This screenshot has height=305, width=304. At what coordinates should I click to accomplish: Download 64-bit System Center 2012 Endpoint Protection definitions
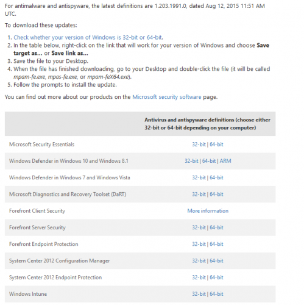coord(216,278)
